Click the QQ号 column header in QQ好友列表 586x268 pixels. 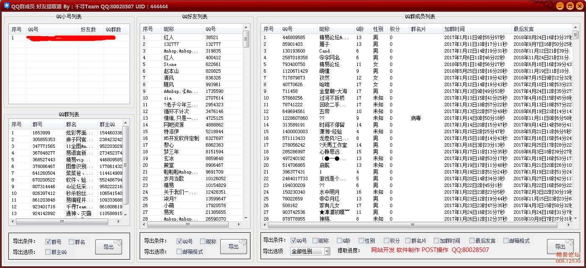pyautogui.click(x=223, y=29)
